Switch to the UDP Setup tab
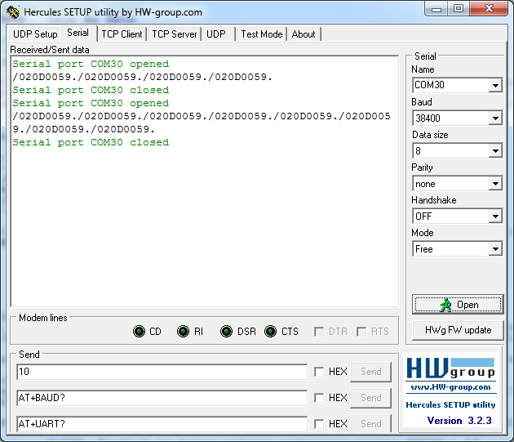Image resolution: width=514 pixels, height=442 pixels. [35, 34]
